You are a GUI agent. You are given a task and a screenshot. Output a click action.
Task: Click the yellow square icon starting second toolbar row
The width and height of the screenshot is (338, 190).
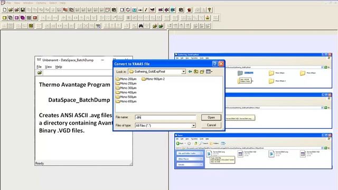click(5, 18)
